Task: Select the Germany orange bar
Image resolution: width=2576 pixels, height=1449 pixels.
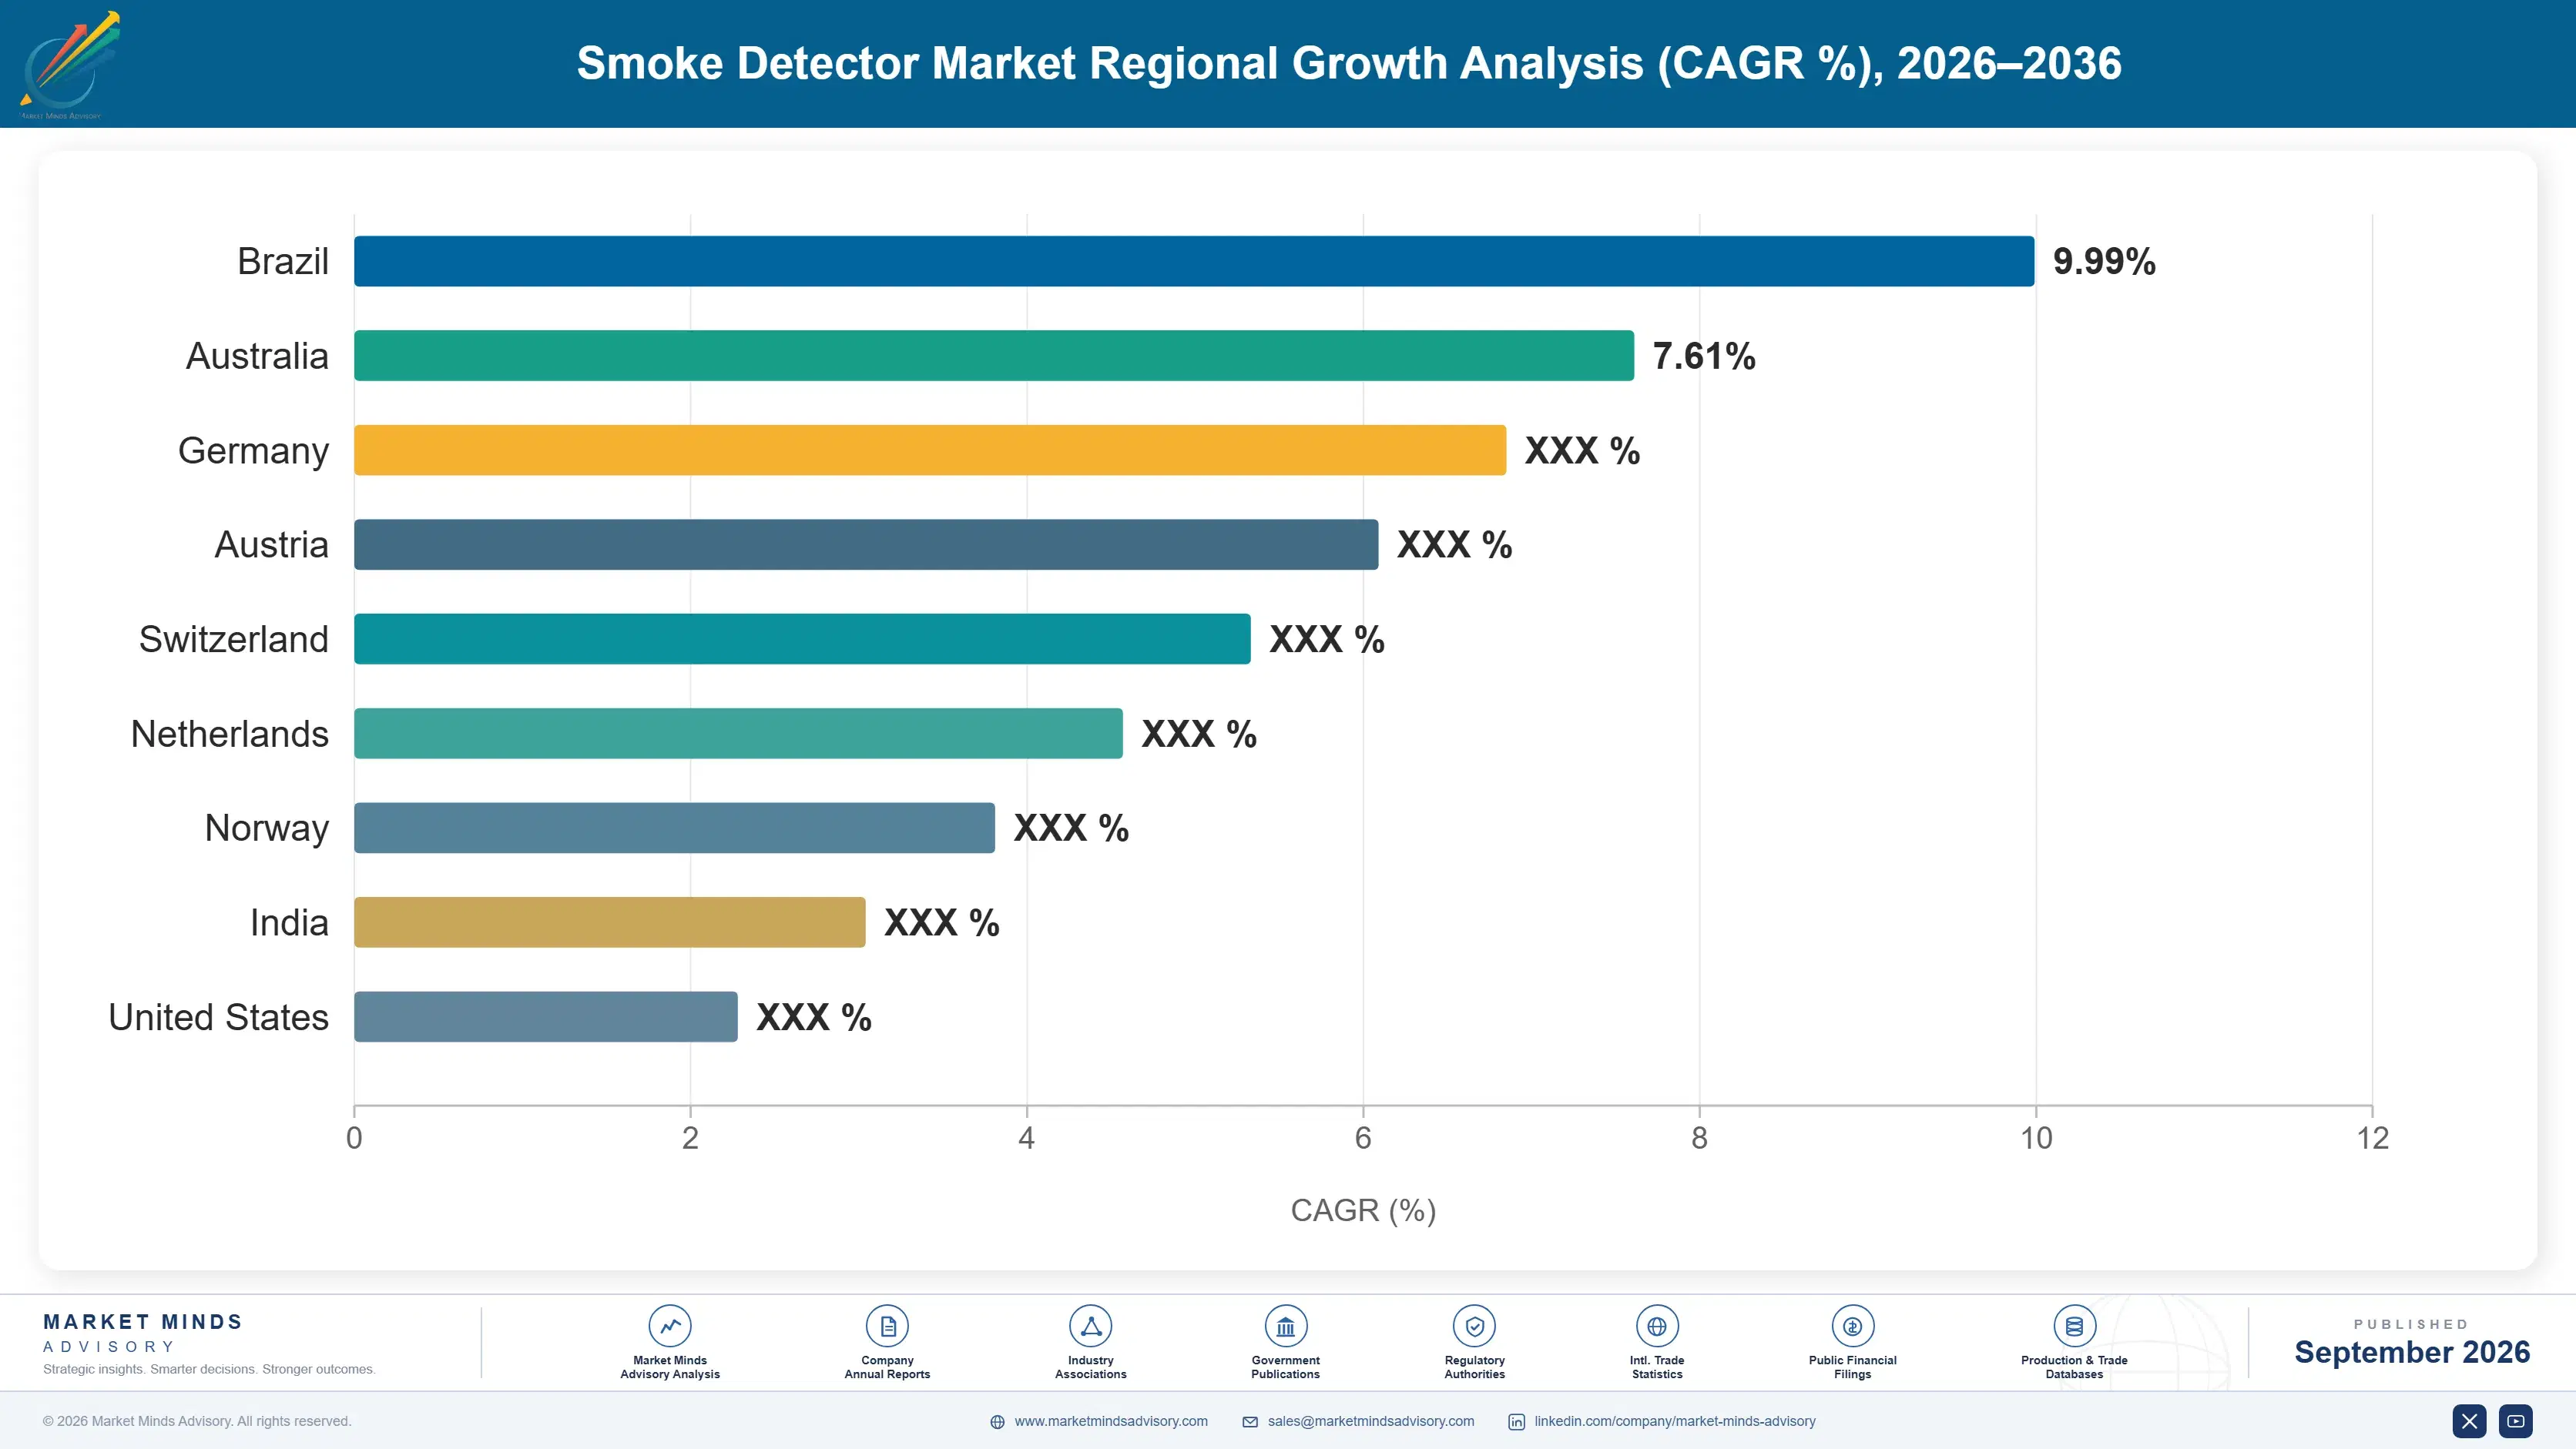Action: click(930, 450)
